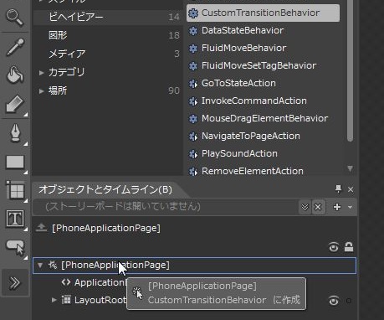Select PlaySoundAction asset
The height and width of the screenshot is (320, 384).
[239, 153]
